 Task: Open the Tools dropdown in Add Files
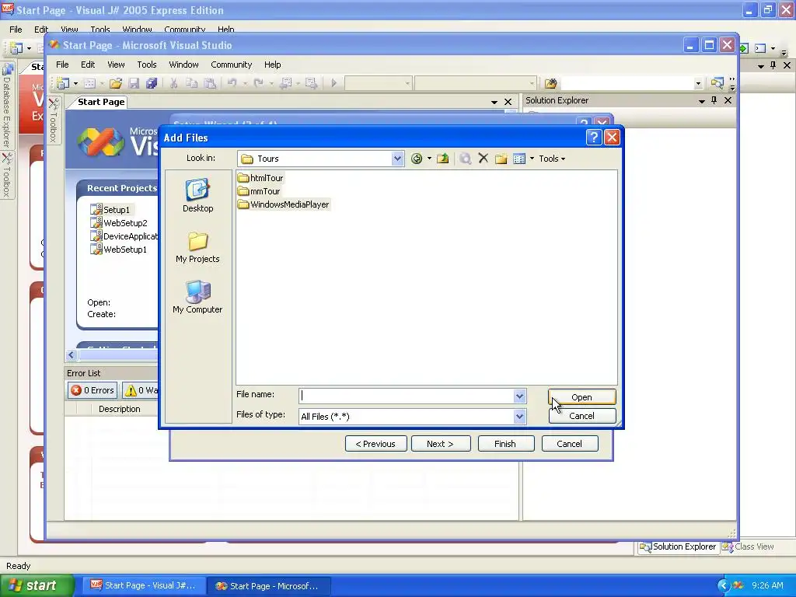click(x=552, y=159)
